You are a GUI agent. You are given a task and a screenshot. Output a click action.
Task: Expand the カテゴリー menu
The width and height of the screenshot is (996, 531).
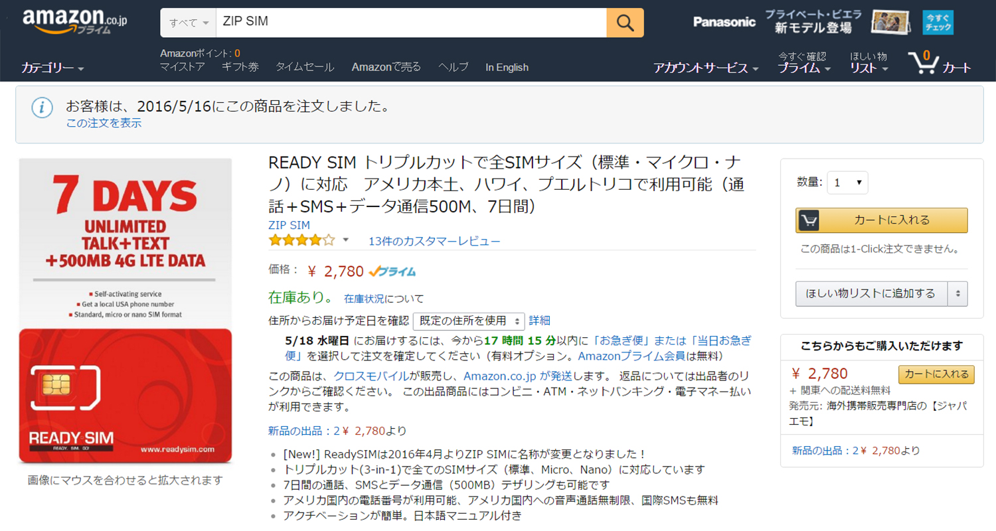tap(52, 68)
